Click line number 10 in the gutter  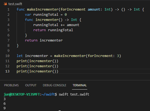(x=7, y=56)
